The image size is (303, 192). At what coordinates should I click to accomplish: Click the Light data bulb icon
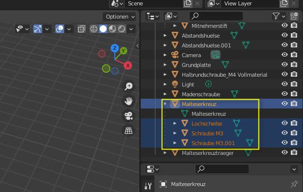[208, 84]
